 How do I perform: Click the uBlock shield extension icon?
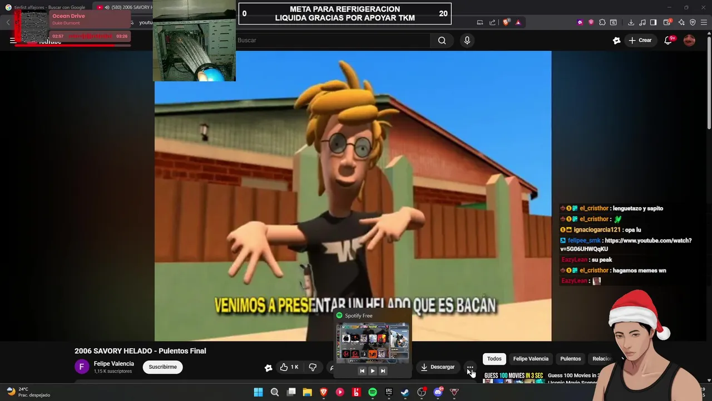(591, 22)
